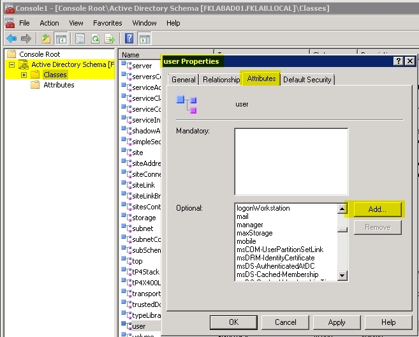The width and height of the screenshot is (419, 337).
Task: Click the Forward arrow toolbar icon
Action: click(26, 38)
